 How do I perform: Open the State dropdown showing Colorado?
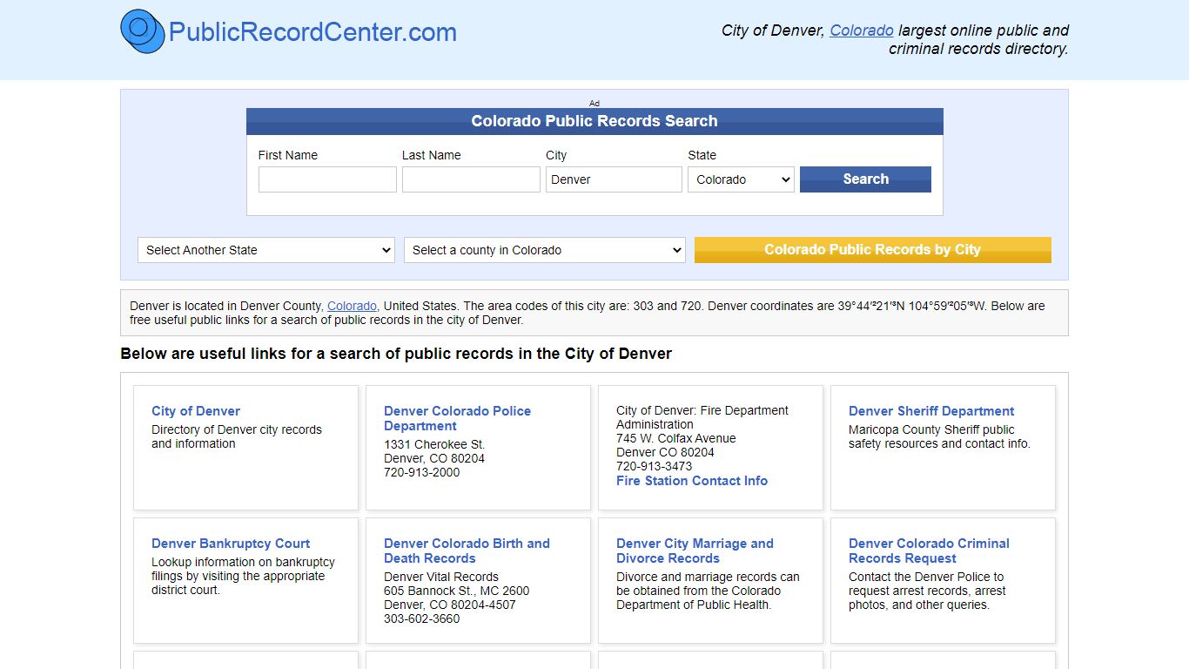741,179
